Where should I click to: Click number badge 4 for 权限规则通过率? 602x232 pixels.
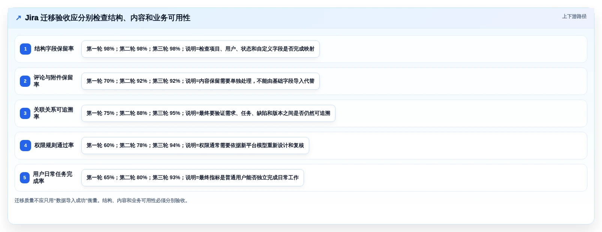(25, 146)
